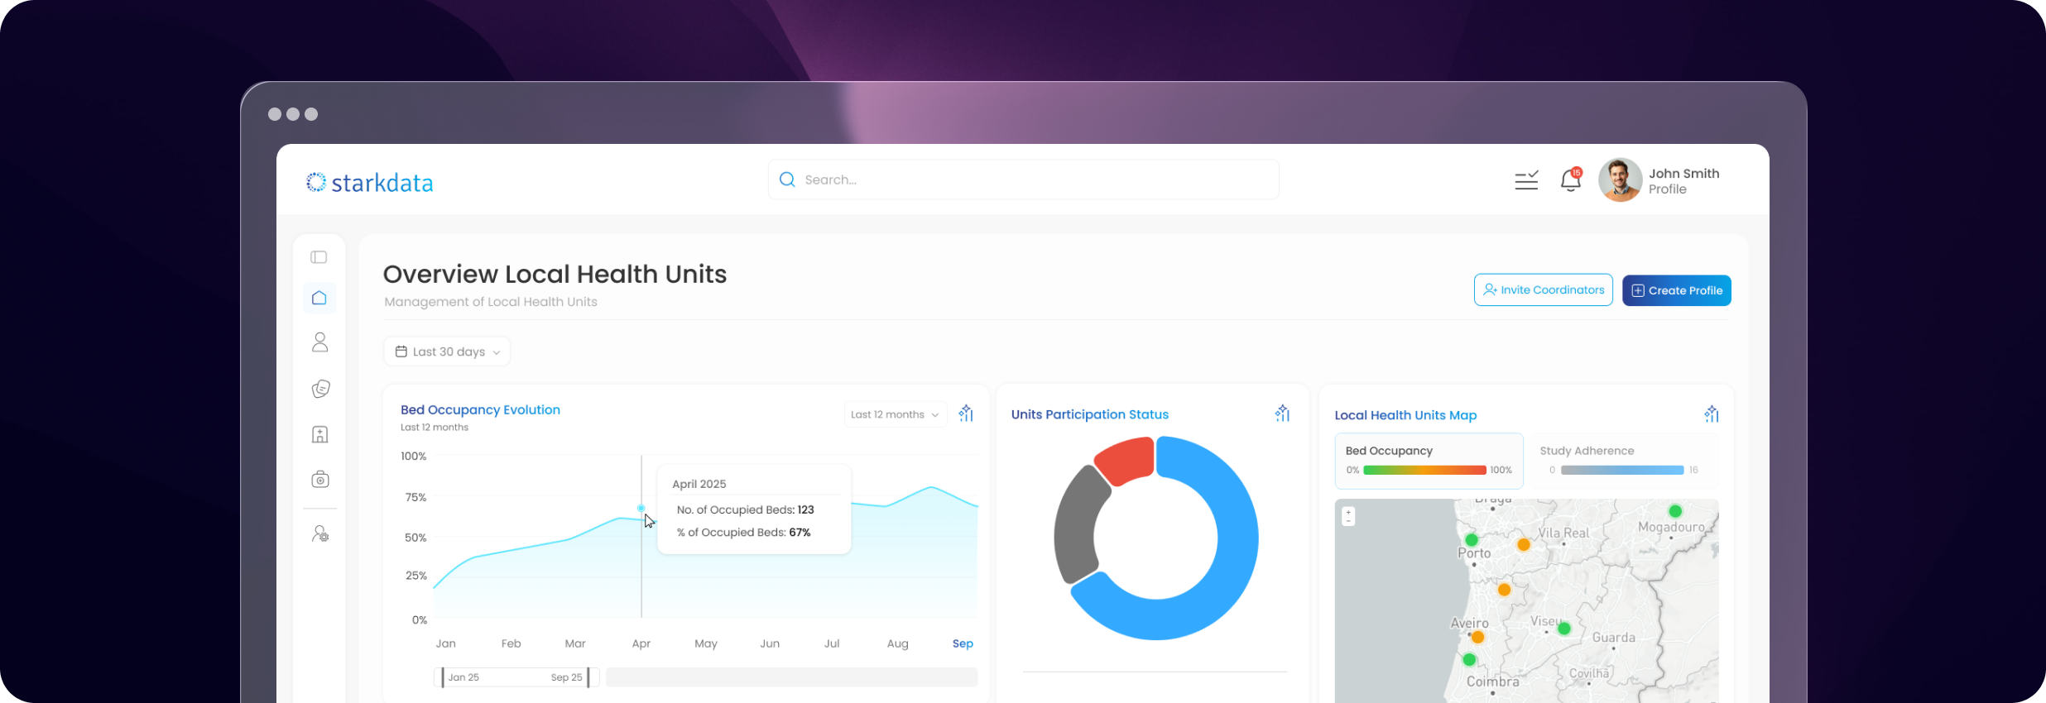2046x703 pixels.
Task: Go to the Home dashboard sidebar icon
Action: [x=319, y=298]
